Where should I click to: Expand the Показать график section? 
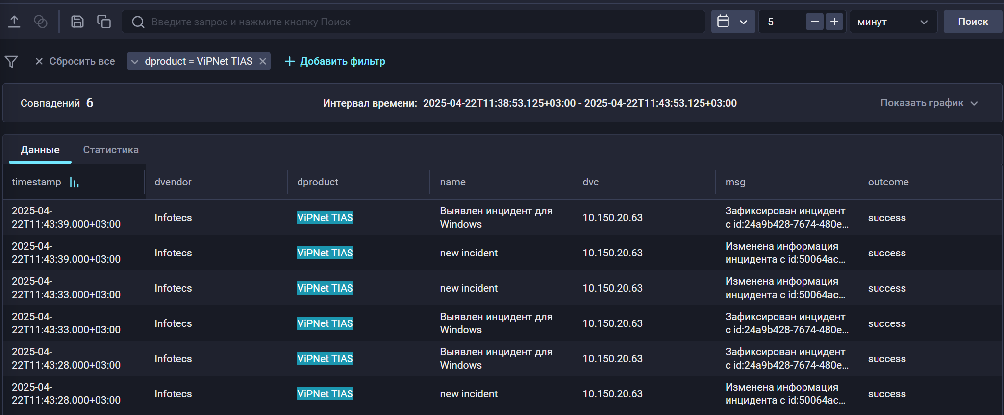tap(929, 103)
